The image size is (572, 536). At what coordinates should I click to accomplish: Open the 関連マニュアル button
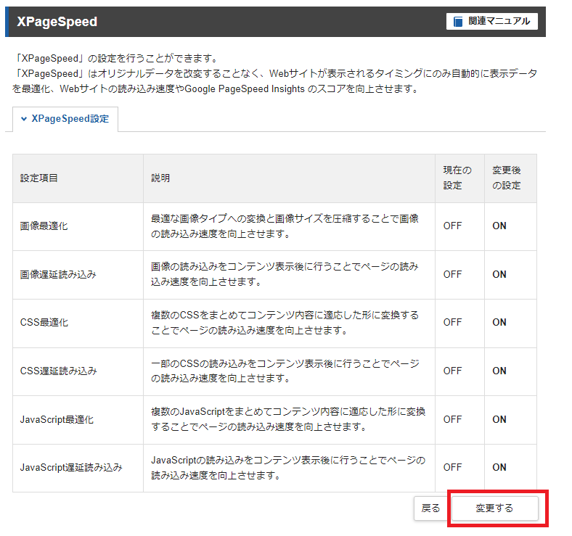(491, 21)
